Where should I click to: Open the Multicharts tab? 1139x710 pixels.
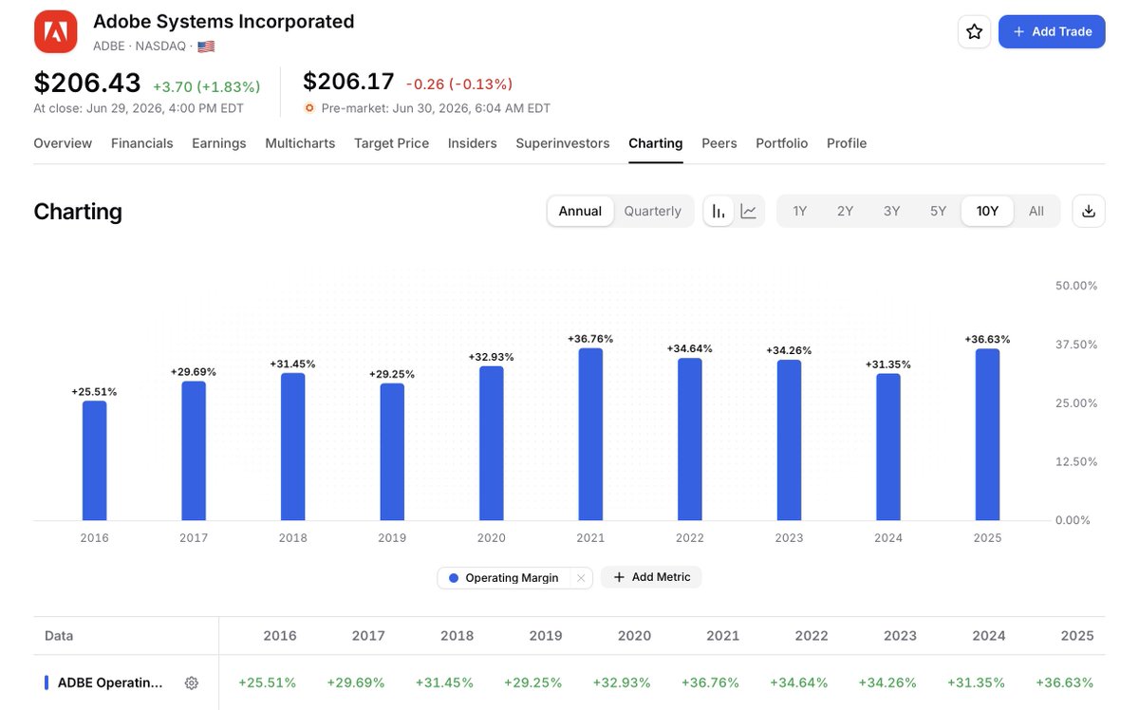point(300,143)
